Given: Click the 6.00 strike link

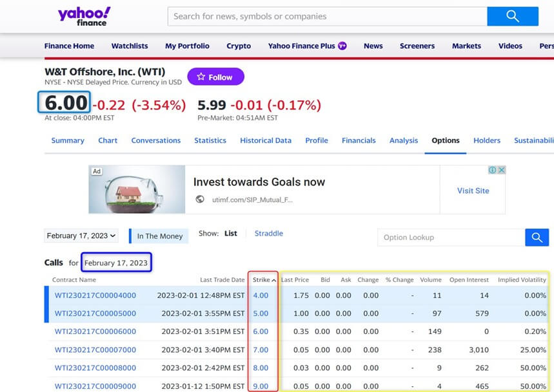Looking at the screenshot, I should click(x=261, y=331).
